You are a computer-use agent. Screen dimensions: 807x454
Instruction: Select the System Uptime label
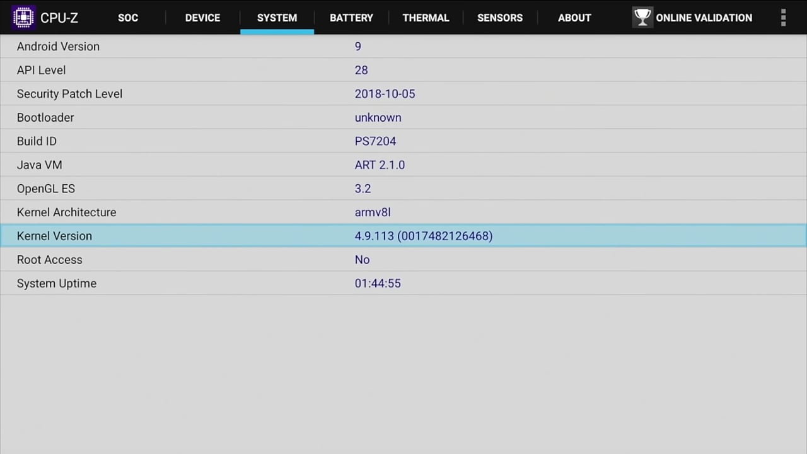[57, 284]
